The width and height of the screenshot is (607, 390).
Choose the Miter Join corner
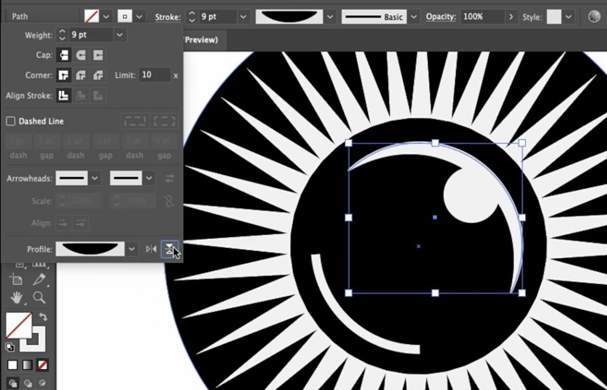tap(64, 75)
